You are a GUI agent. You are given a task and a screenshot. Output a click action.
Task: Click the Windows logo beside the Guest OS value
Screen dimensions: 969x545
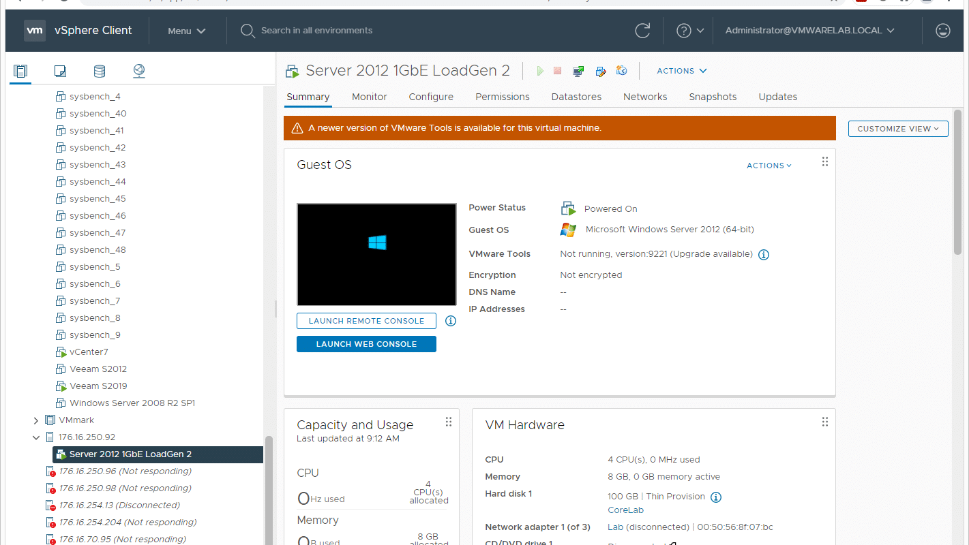tap(568, 230)
